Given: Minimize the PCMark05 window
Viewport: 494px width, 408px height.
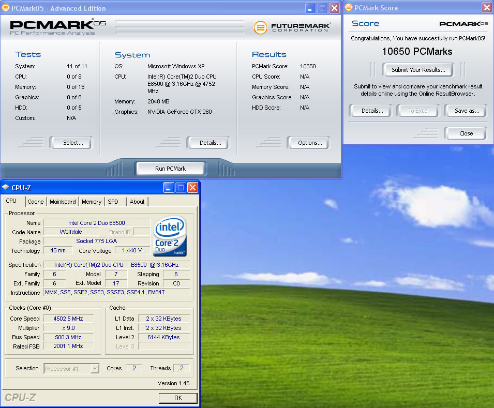Looking at the screenshot, I should [x=310, y=8].
